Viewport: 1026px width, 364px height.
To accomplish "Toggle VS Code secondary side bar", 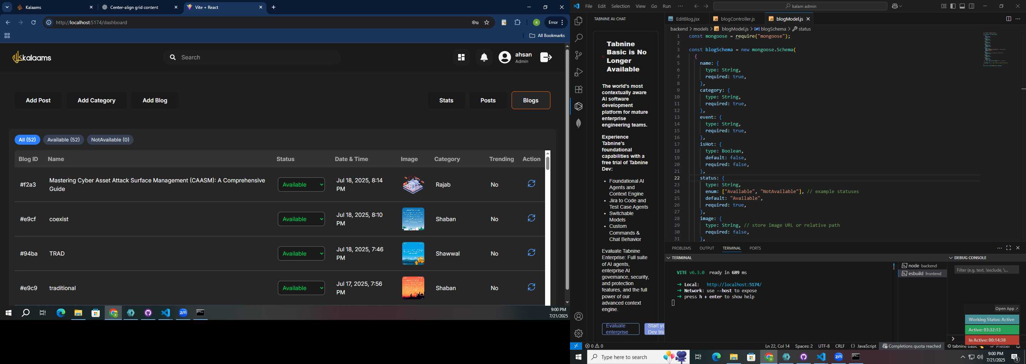I will tap(972, 6).
